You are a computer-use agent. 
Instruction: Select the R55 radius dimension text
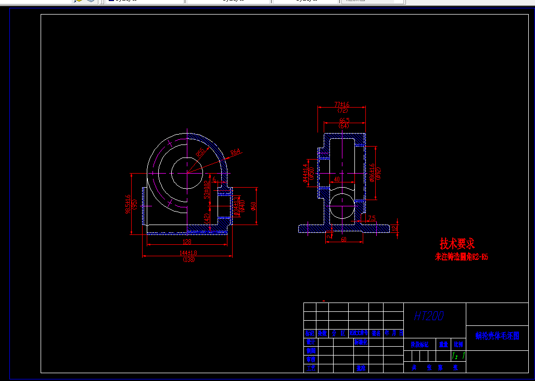click(201, 152)
